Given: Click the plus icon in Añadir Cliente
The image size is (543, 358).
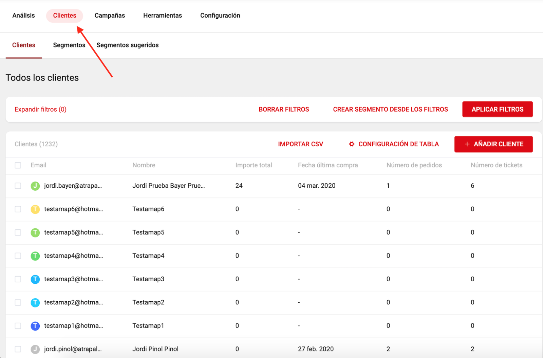Looking at the screenshot, I should pyautogui.click(x=467, y=144).
